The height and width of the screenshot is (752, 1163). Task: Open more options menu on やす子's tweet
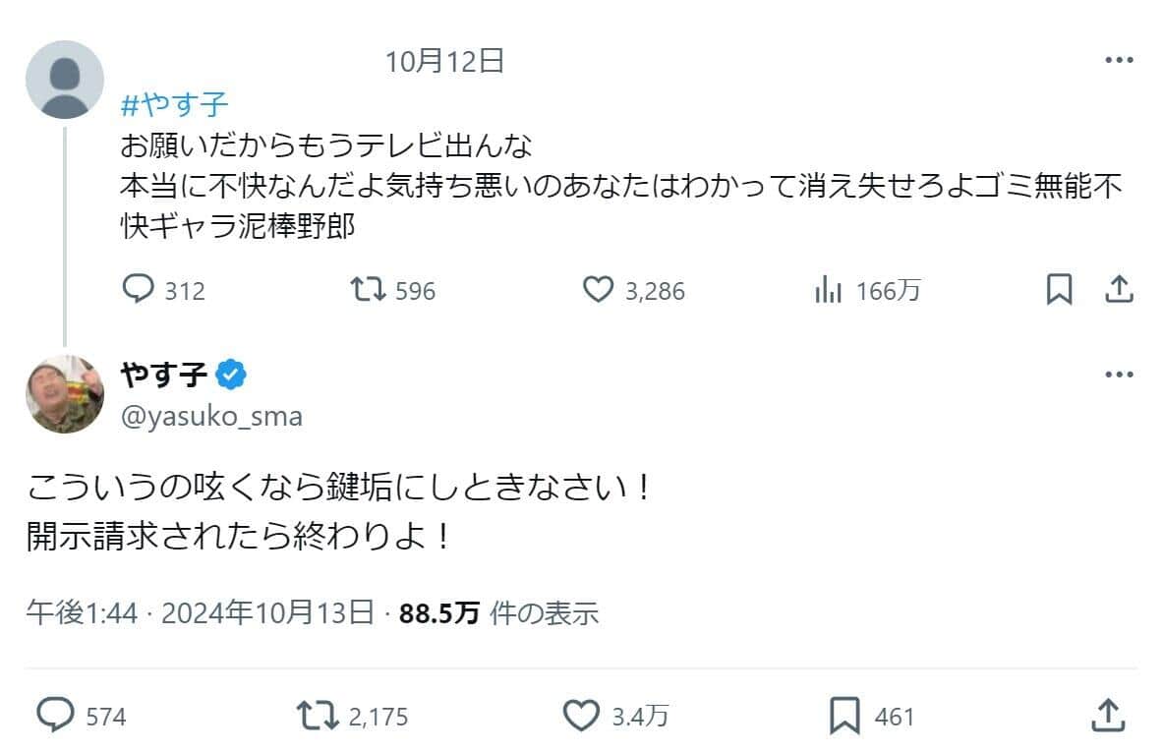pyautogui.click(x=1119, y=376)
